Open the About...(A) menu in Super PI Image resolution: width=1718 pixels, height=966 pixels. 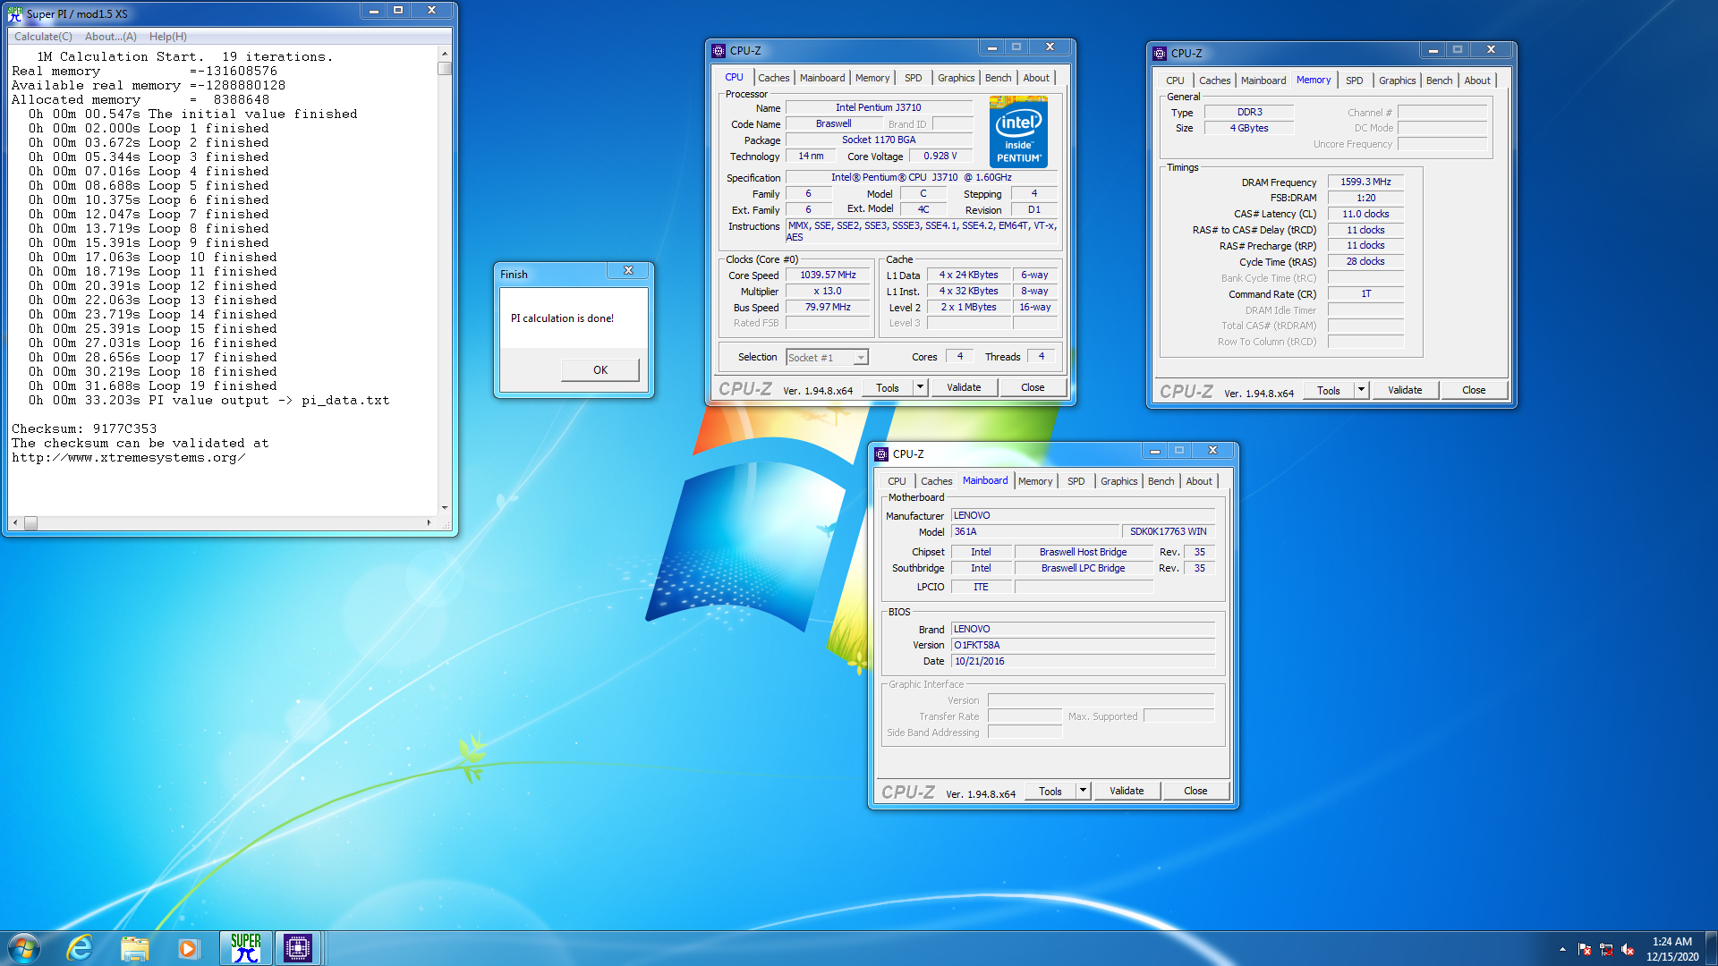(x=111, y=37)
